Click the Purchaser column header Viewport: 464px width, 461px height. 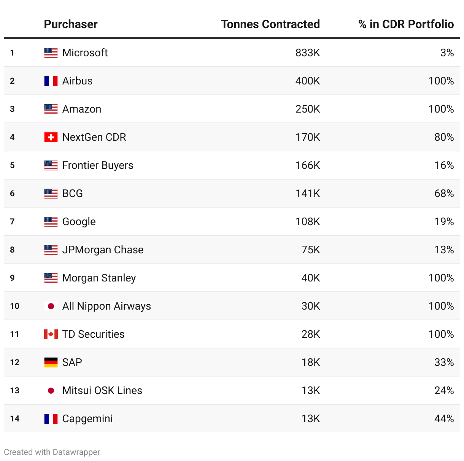click(x=71, y=24)
